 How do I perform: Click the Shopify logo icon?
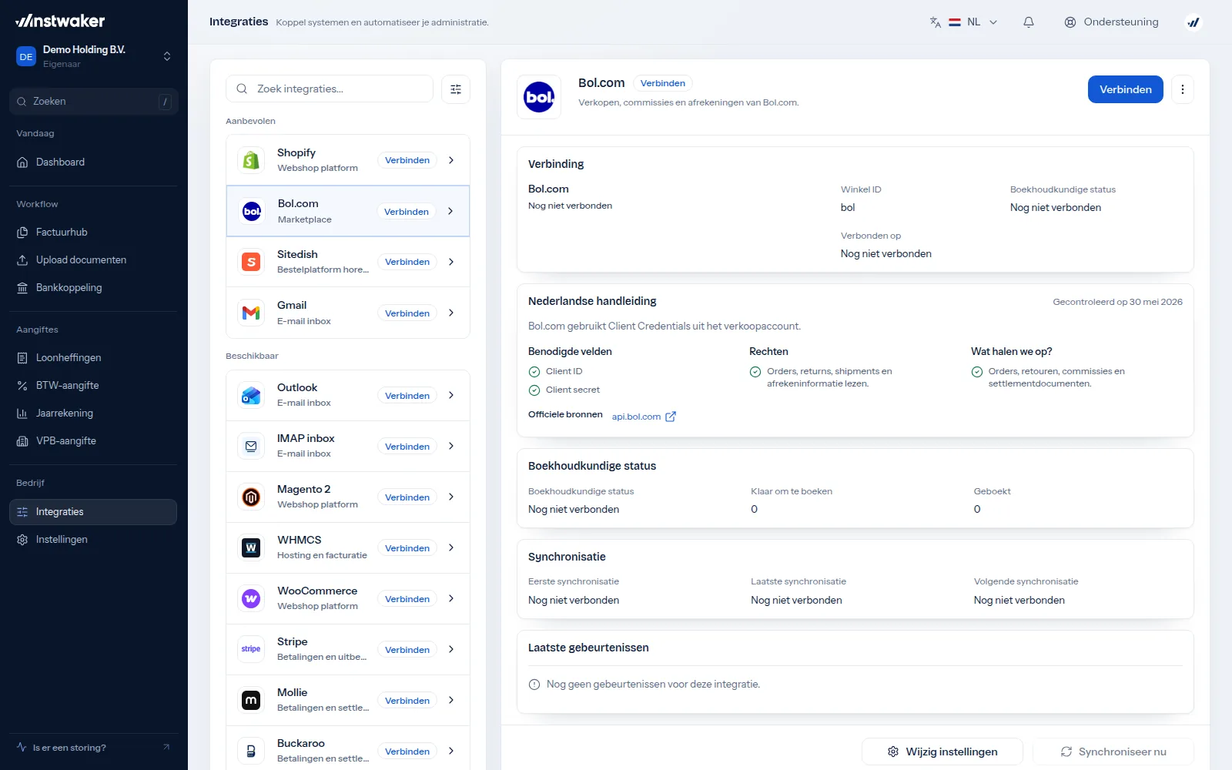coord(251,160)
